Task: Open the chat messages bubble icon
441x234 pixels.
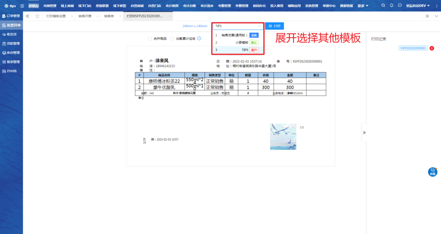Action: (x=399, y=6)
